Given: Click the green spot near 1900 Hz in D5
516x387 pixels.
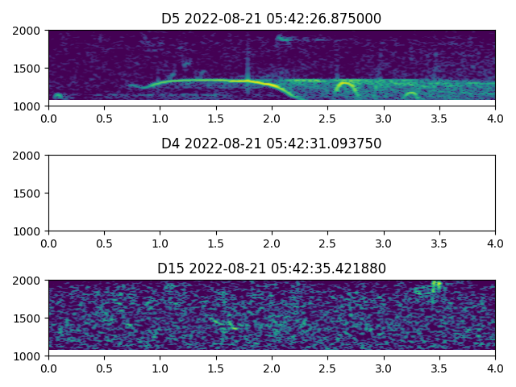Looking at the screenshot, I should point(283,38).
